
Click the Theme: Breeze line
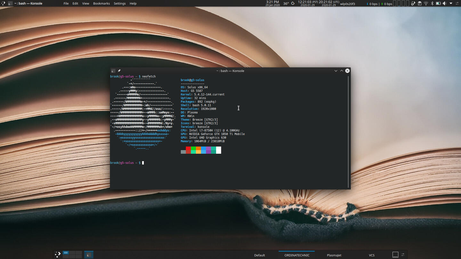click(x=199, y=120)
